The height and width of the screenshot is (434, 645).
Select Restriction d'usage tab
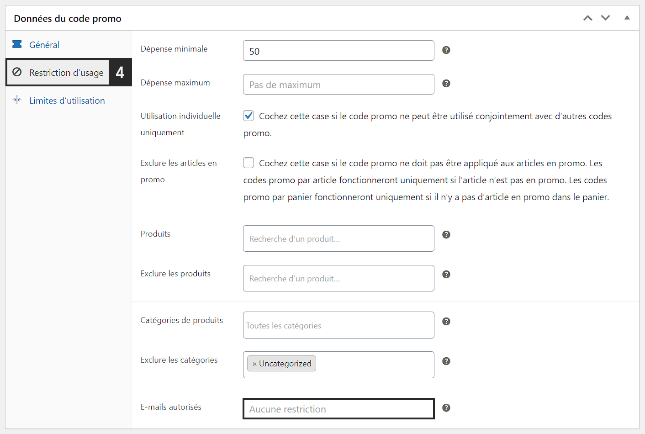69,72
